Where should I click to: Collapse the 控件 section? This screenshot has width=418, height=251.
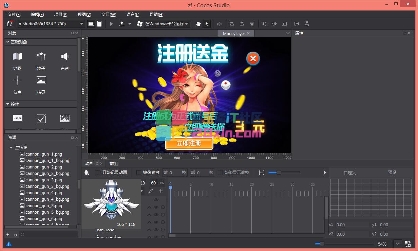click(x=8, y=104)
